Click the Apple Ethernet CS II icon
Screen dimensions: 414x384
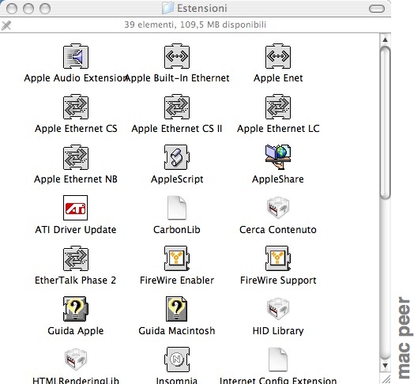(x=177, y=107)
